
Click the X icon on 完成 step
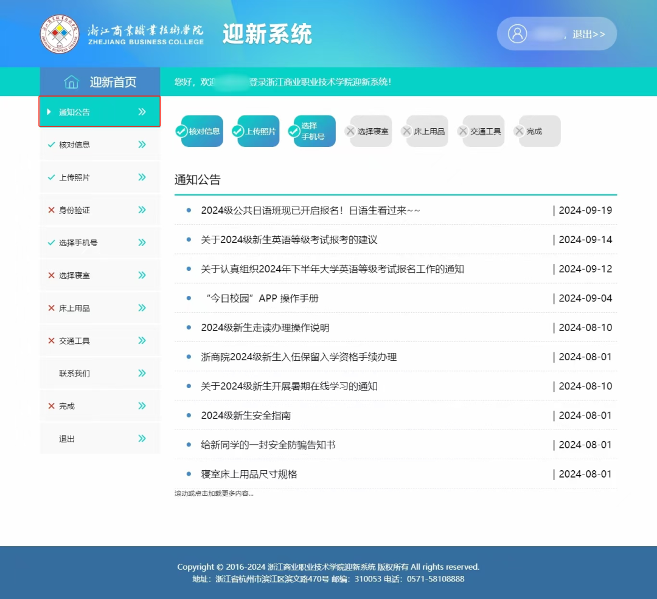519,131
